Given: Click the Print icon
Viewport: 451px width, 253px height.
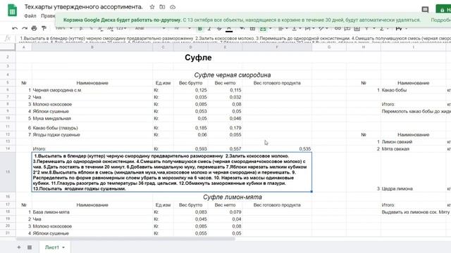Looking at the screenshot, I should pos(34,28).
